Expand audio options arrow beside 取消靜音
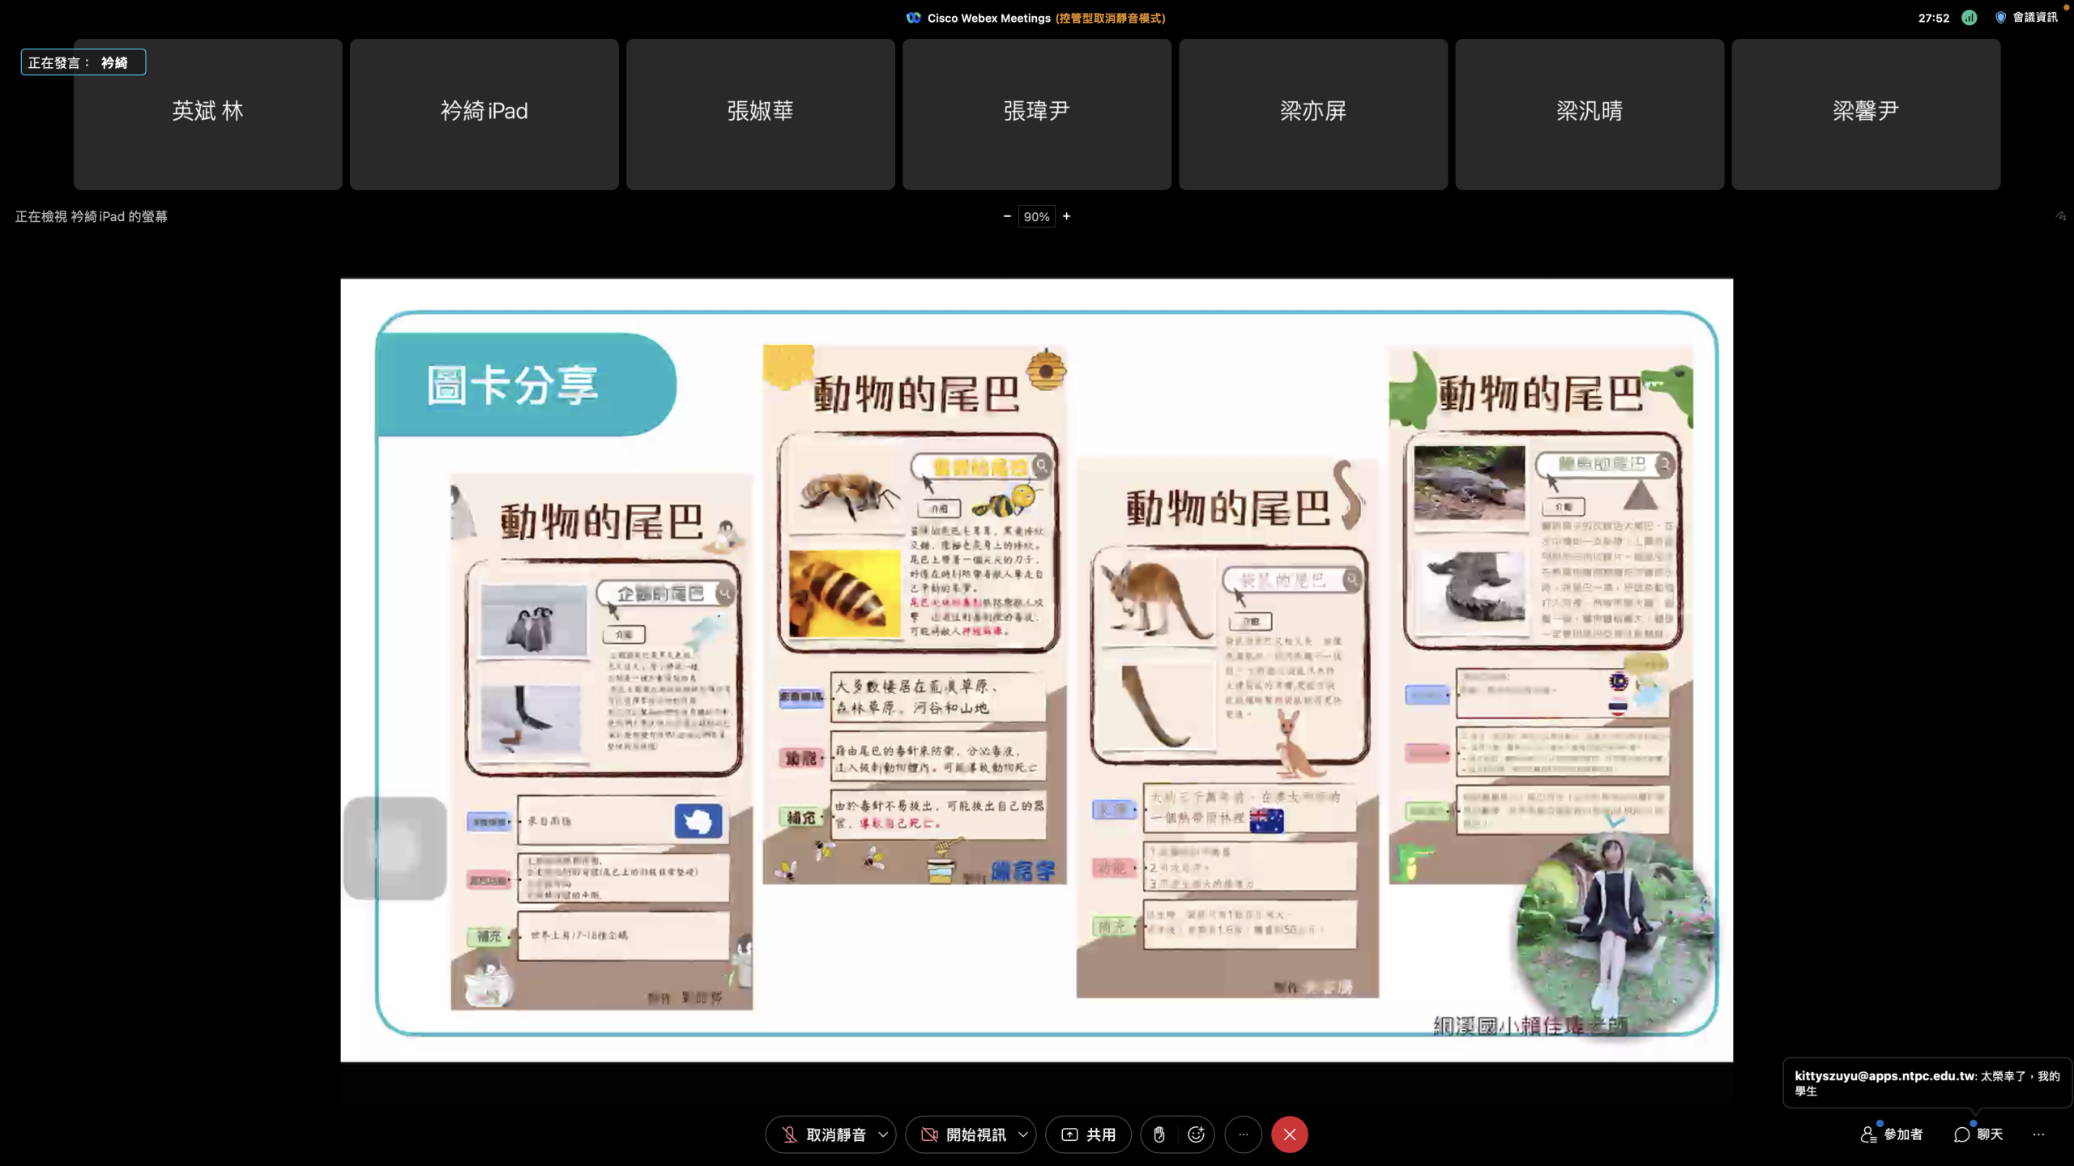The width and height of the screenshot is (2074, 1166). tap(883, 1134)
